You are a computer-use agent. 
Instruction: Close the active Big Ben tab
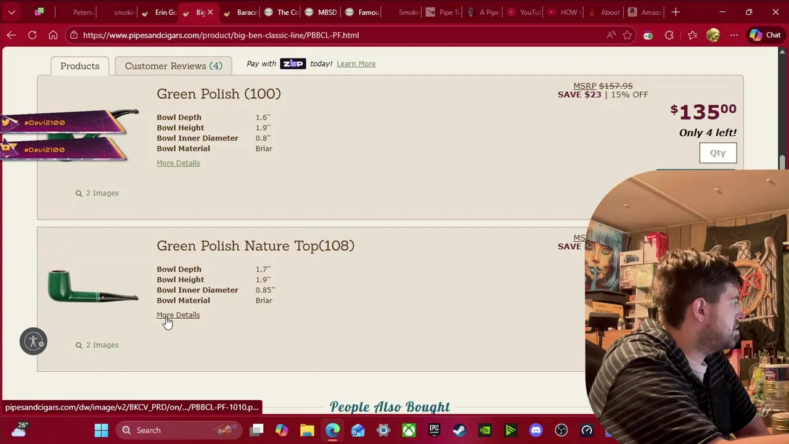point(210,12)
